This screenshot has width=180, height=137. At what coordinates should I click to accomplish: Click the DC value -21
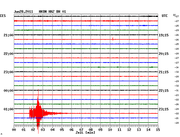[x=177, y=118]
